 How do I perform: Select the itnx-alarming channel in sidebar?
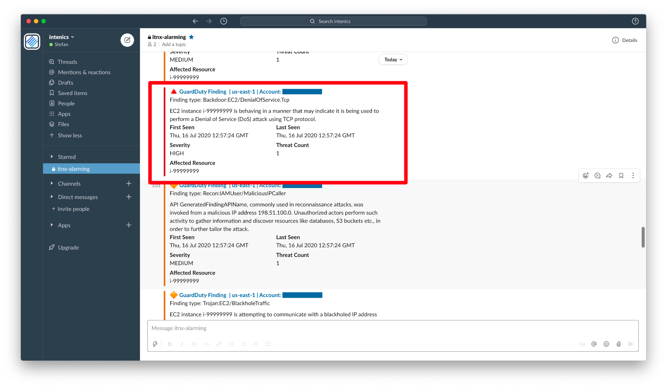(x=74, y=169)
